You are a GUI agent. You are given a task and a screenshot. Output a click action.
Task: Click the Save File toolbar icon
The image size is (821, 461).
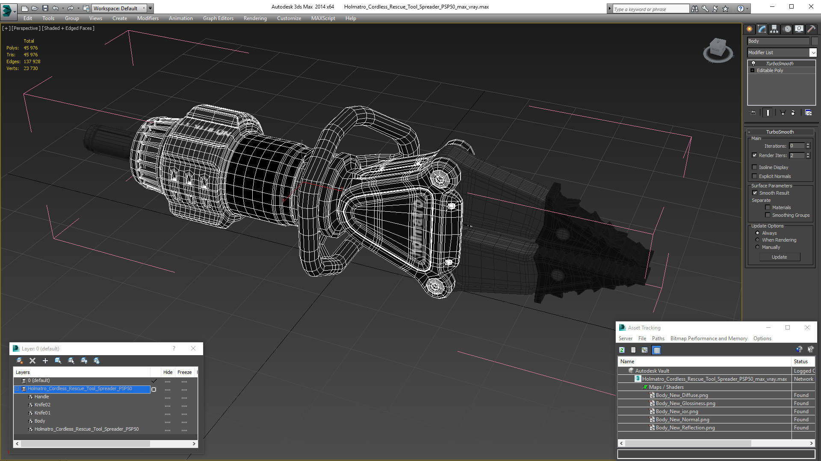point(45,8)
